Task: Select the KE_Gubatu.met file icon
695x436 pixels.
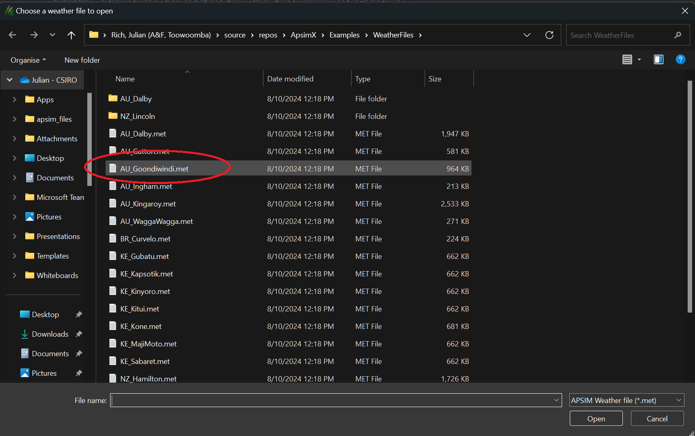Action: click(113, 256)
